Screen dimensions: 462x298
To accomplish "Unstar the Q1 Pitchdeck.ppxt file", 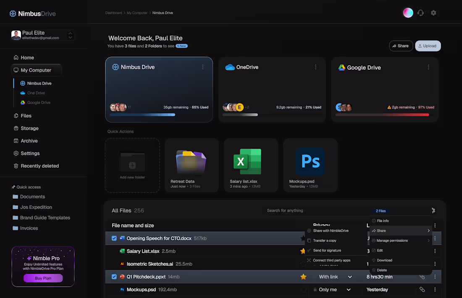I will [303, 277].
